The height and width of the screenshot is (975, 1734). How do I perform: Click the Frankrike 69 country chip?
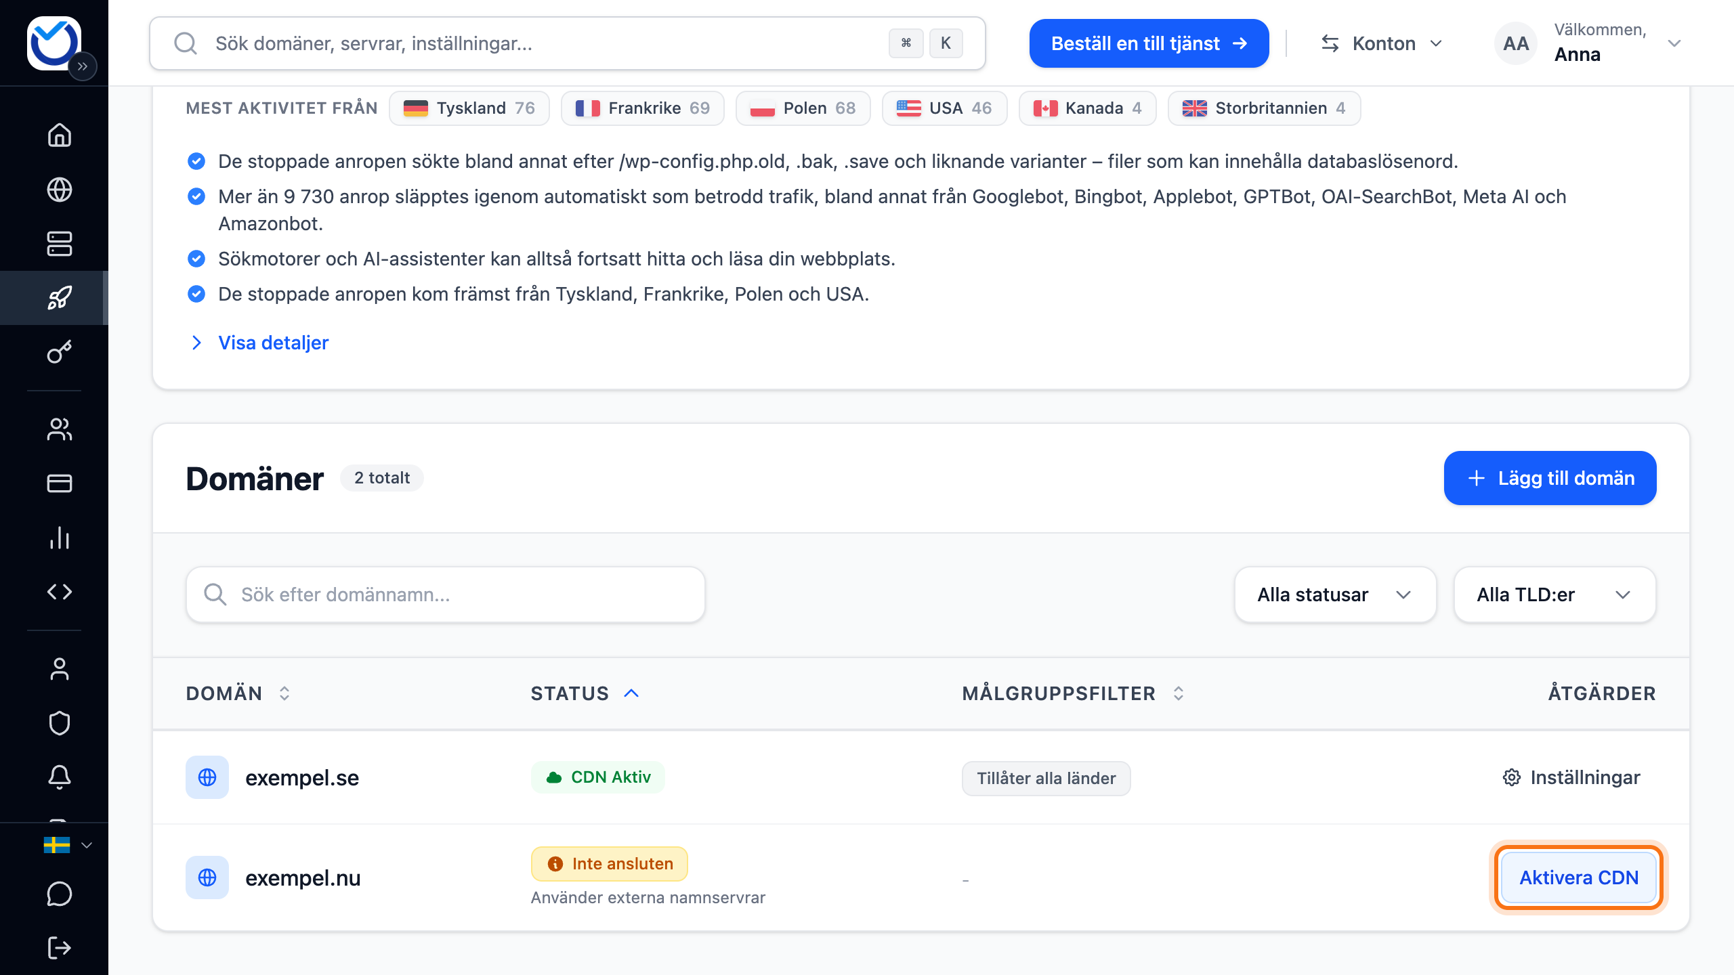pos(643,108)
